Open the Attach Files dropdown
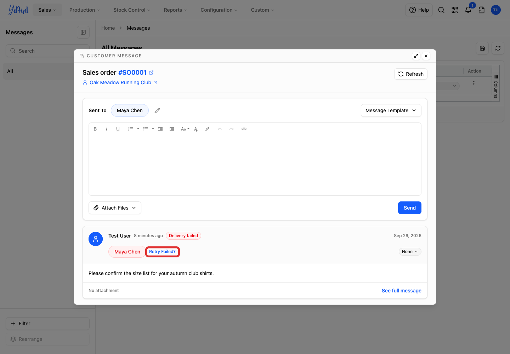510x354 pixels. click(115, 208)
